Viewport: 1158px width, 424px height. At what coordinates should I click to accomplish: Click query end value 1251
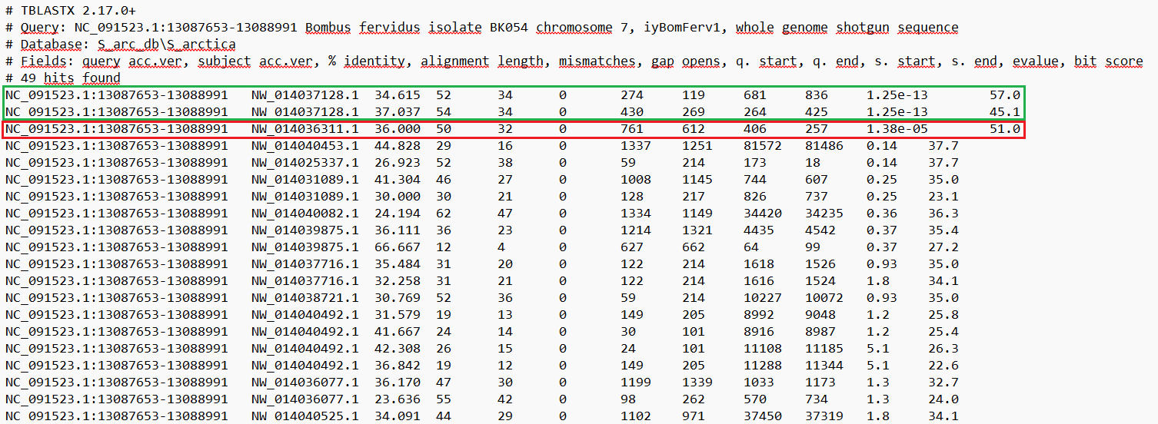pos(697,145)
